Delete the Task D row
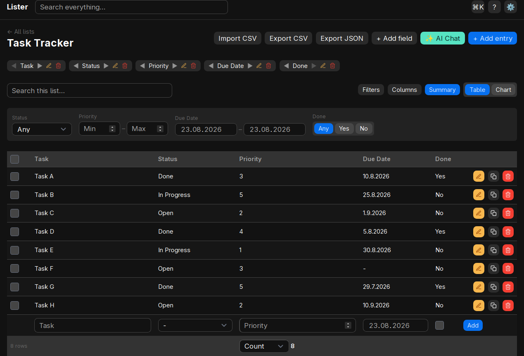This screenshot has height=356, width=524. pos(508,232)
